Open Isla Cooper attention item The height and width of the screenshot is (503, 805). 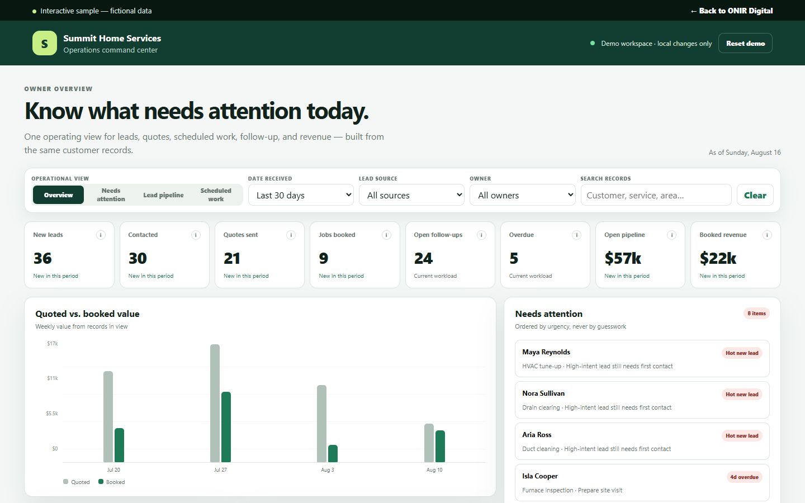tap(642, 482)
